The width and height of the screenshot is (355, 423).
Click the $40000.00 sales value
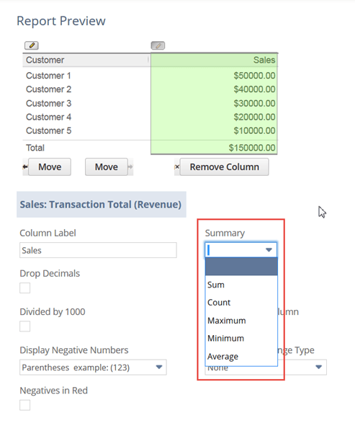pyautogui.click(x=254, y=89)
